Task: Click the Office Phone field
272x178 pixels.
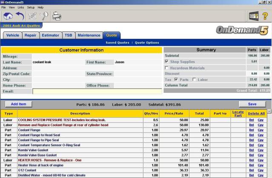Action: tap(138, 86)
